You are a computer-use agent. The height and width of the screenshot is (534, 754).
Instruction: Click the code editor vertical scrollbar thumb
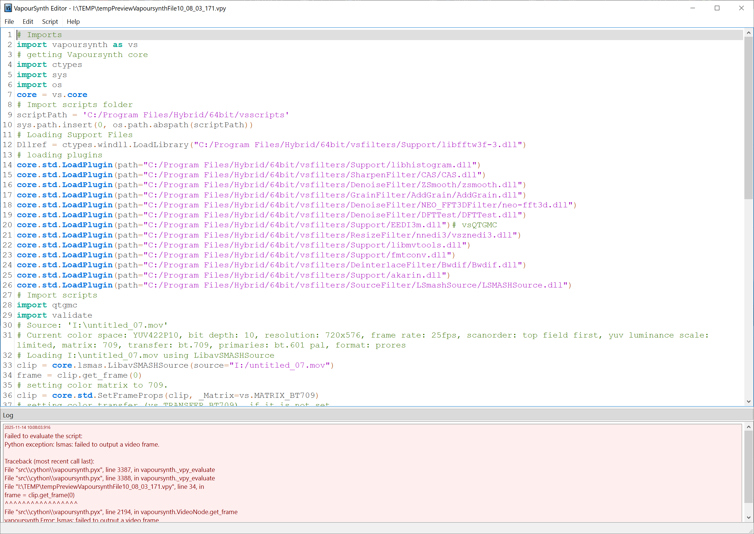tap(748, 118)
